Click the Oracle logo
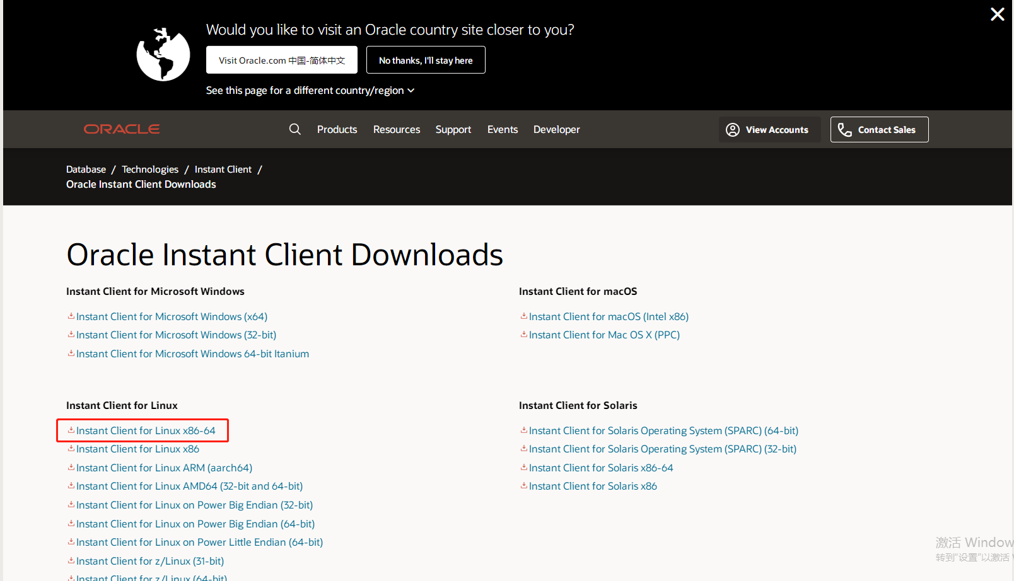The image size is (1014, 581). coord(121,129)
